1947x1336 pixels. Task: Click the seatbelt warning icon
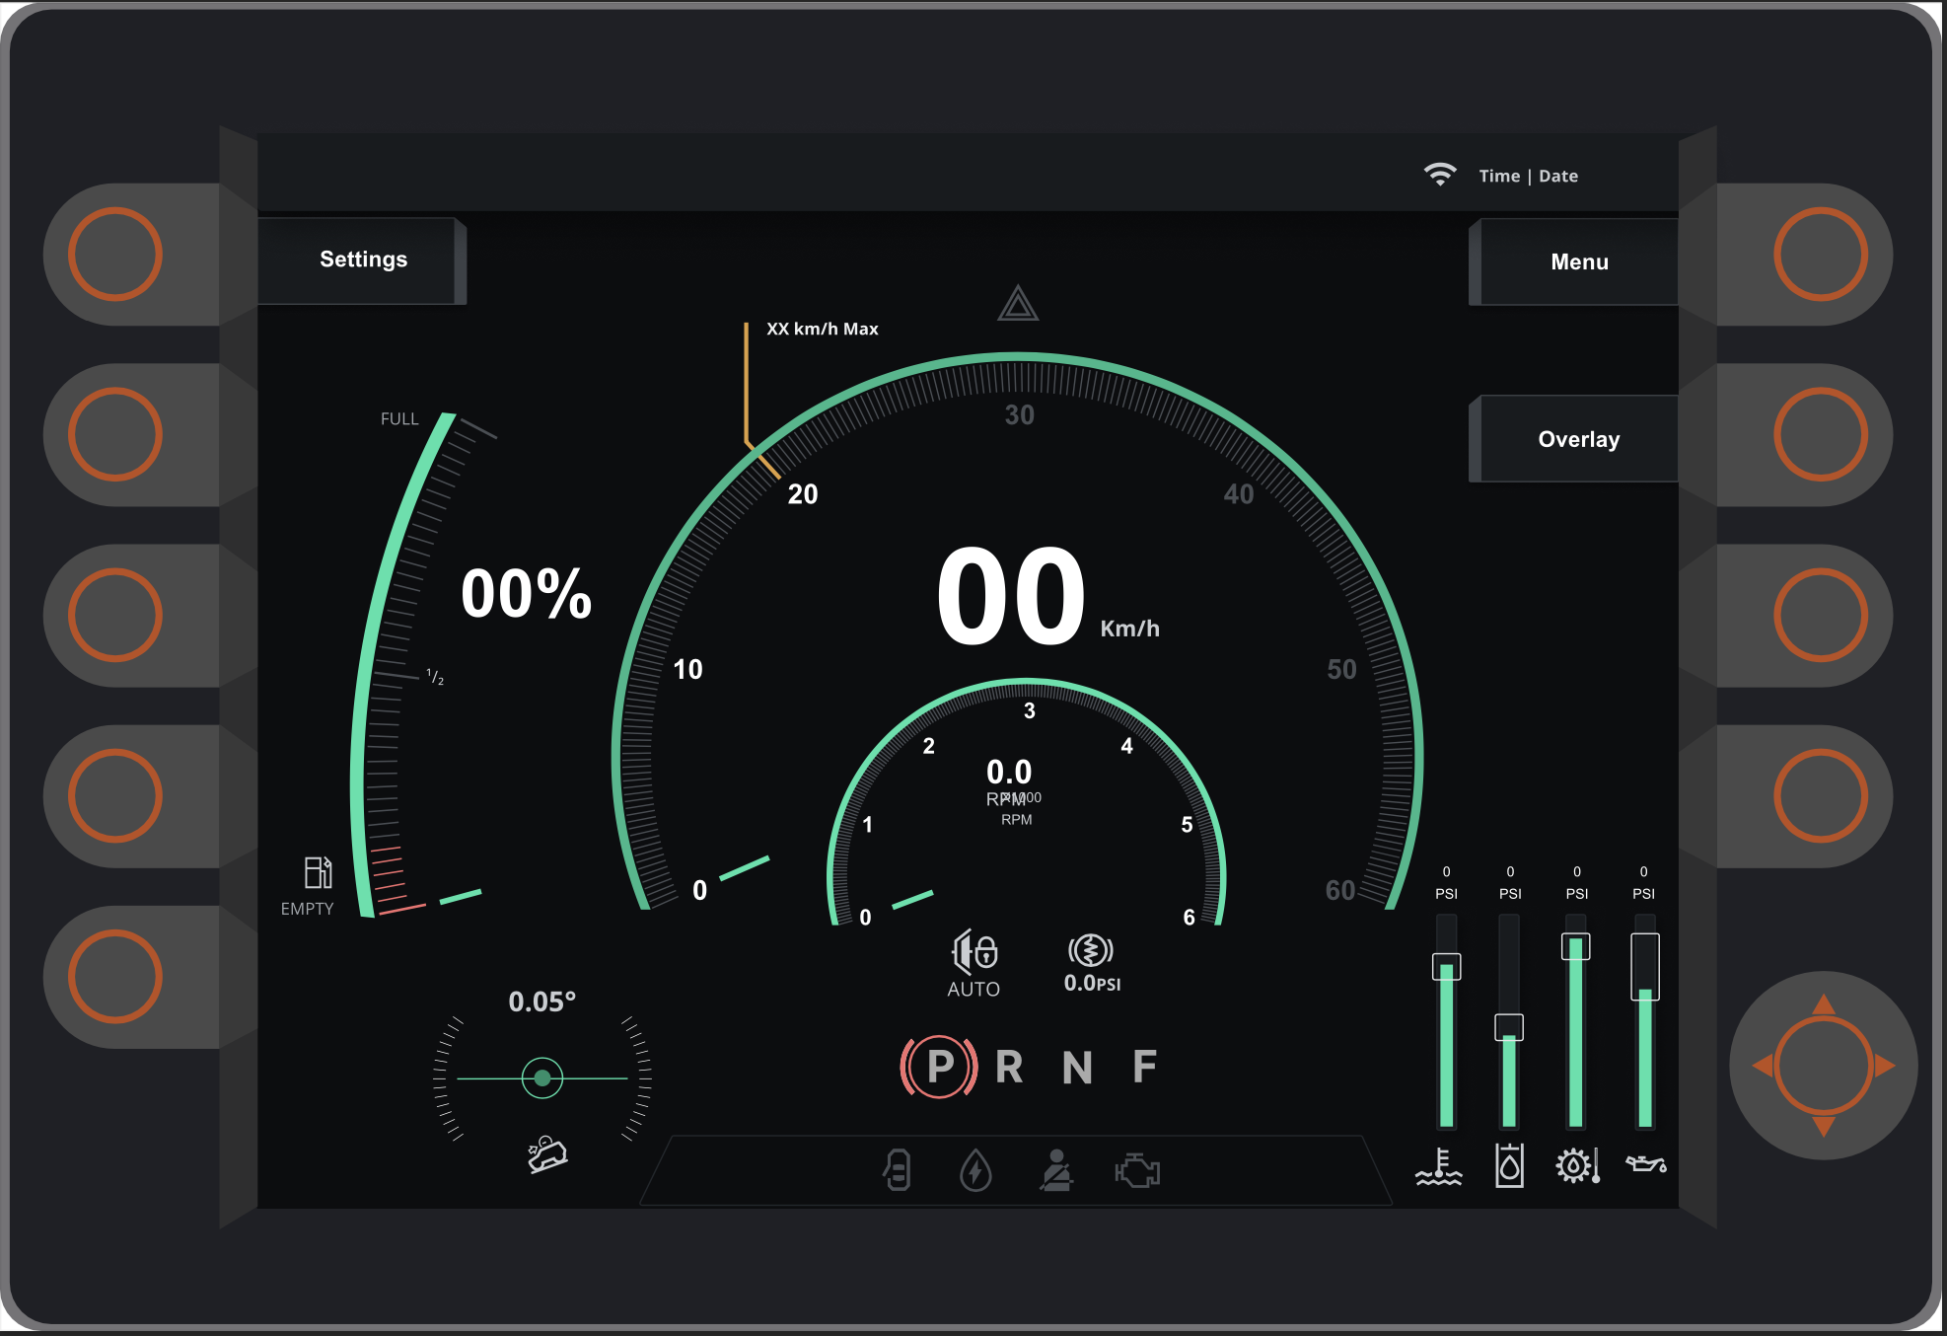[1056, 1171]
